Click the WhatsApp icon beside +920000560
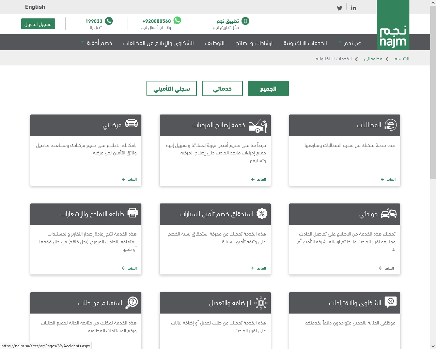The width and height of the screenshot is (436, 349). coord(177,21)
